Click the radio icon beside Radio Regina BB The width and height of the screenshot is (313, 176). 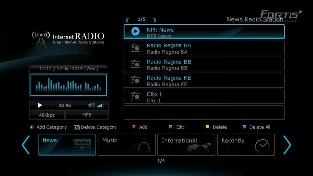pos(135,64)
